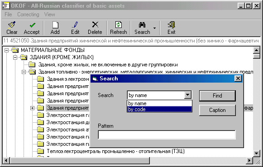Screen dimensions: 263x167
Task: Click the Exit door toolbar icon
Action: 171,25
